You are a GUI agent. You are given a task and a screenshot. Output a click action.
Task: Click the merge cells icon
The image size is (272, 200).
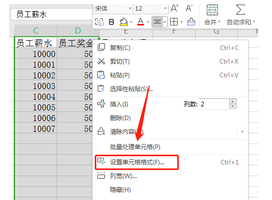tap(212, 10)
